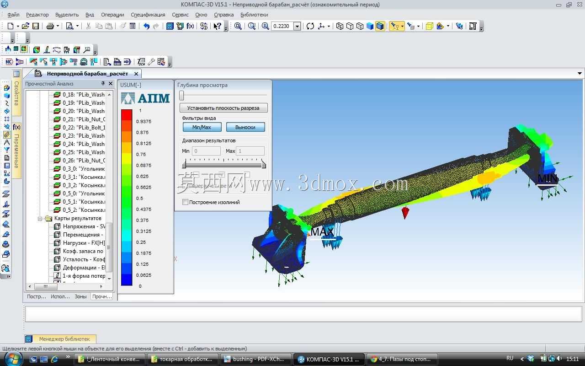Click the wrench settings icon in toolbar
The width and height of the screenshot is (585, 366).
[151, 62]
